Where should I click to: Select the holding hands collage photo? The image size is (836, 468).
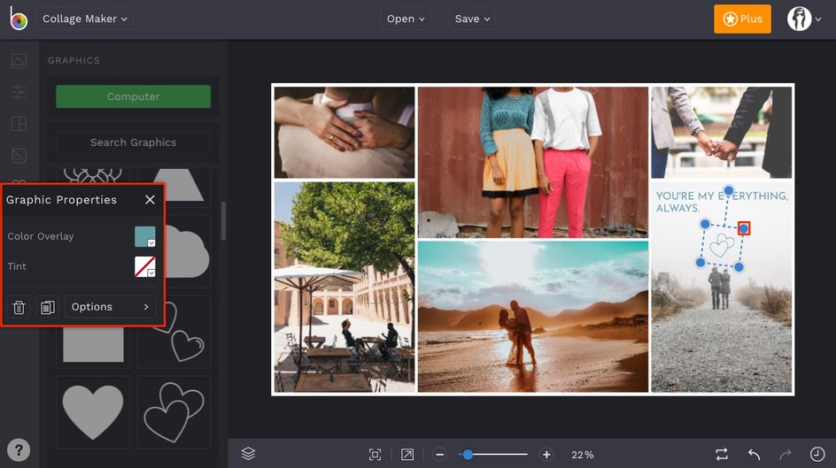(722, 132)
